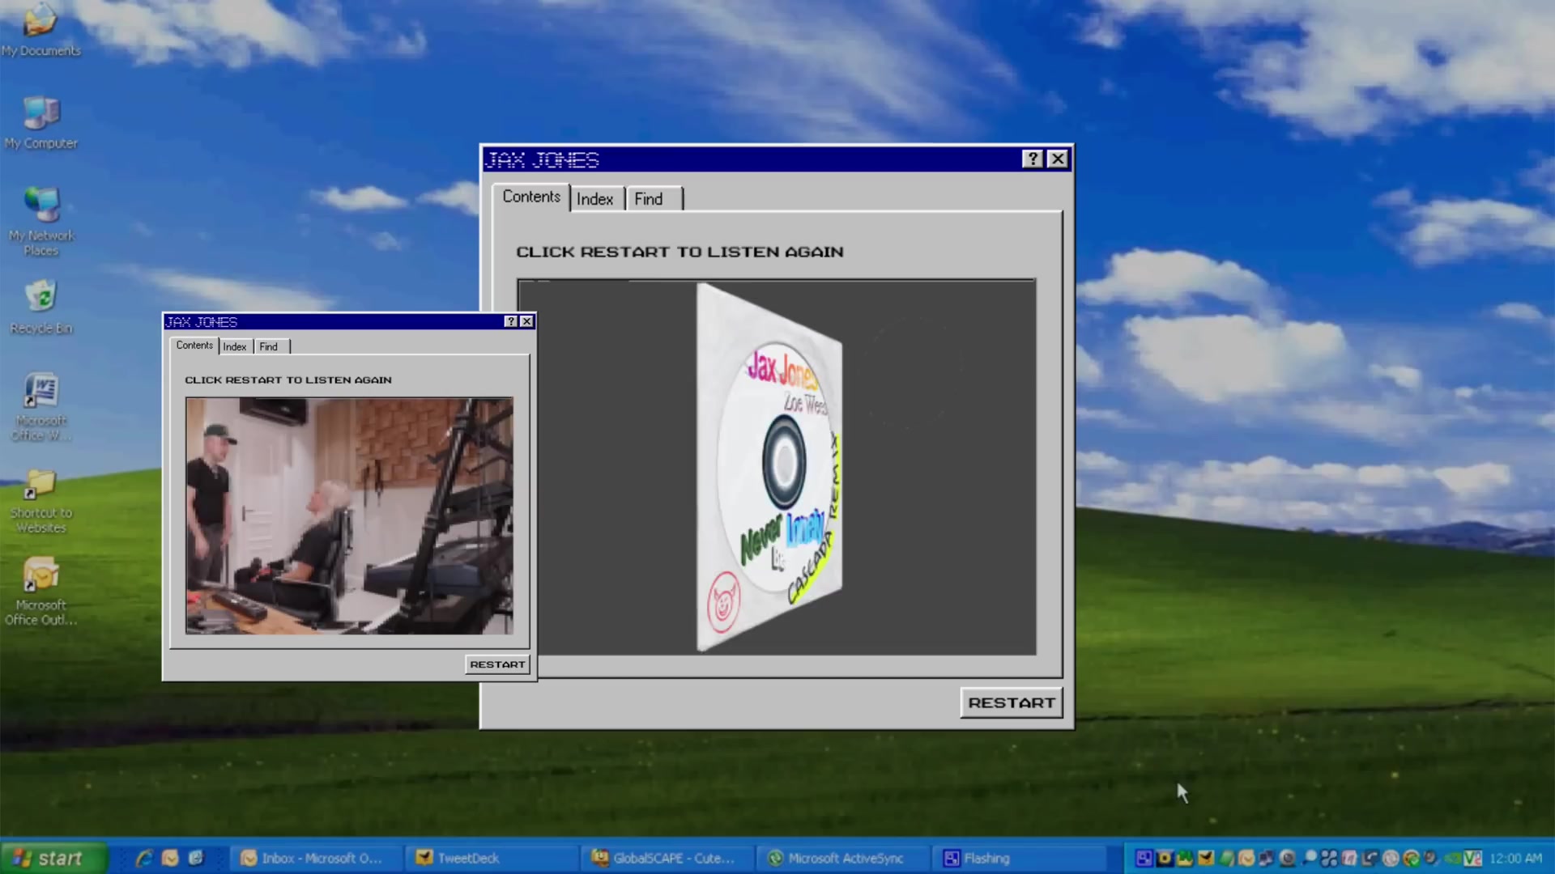Viewport: 1555px width, 874px height.
Task: Switch to Index tab in large Jax Jones window
Action: click(x=595, y=199)
